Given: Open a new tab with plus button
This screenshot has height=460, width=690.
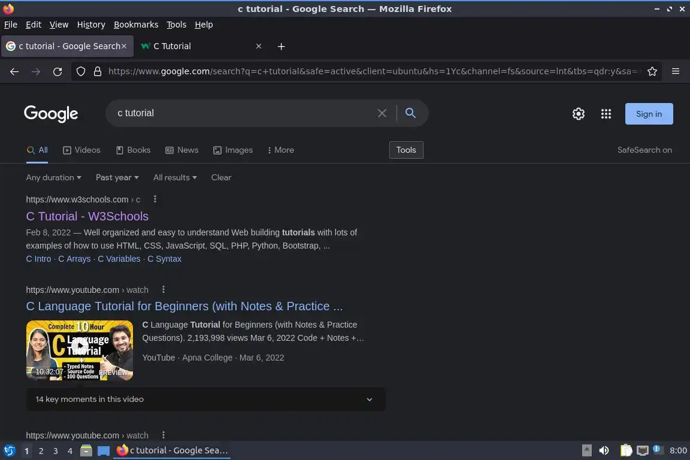Looking at the screenshot, I should (x=281, y=46).
